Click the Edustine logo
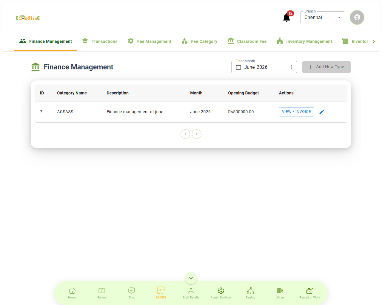The height and width of the screenshot is (305, 382). click(x=28, y=18)
